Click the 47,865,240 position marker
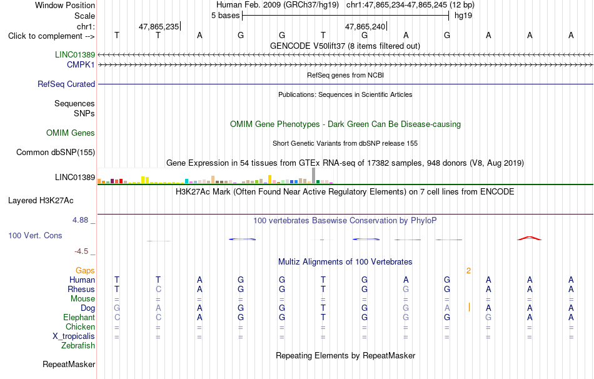Image resolution: width=594 pixels, height=379 pixels. tap(366, 26)
